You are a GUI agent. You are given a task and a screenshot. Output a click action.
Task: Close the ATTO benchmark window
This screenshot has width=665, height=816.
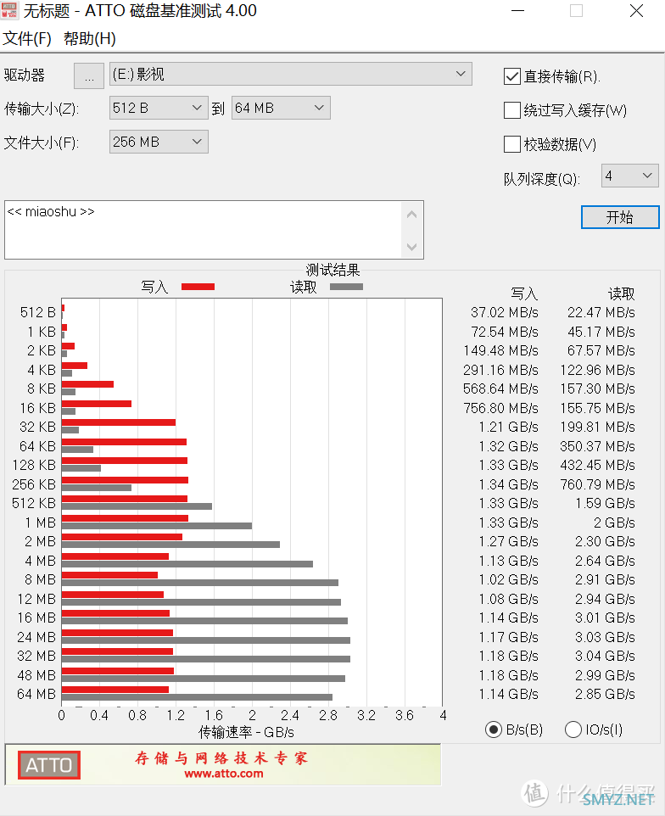tap(635, 11)
